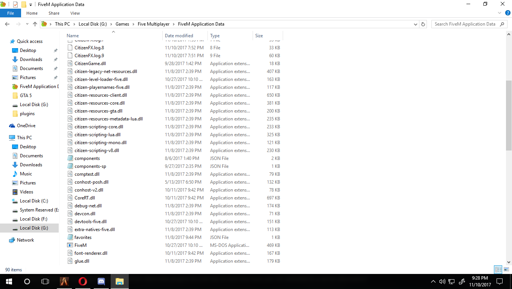Image resolution: width=512 pixels, height=289 pixels.
Task: Open Videos under This PC
Action: click(x=26, y=192)
